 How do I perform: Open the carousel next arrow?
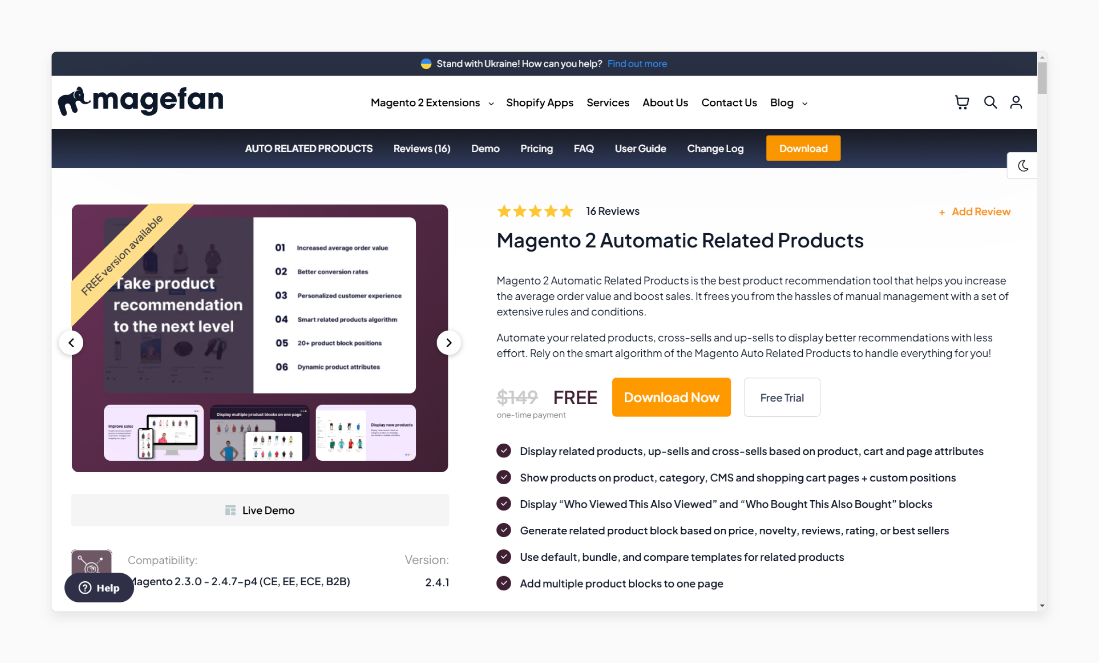(448, 342)
